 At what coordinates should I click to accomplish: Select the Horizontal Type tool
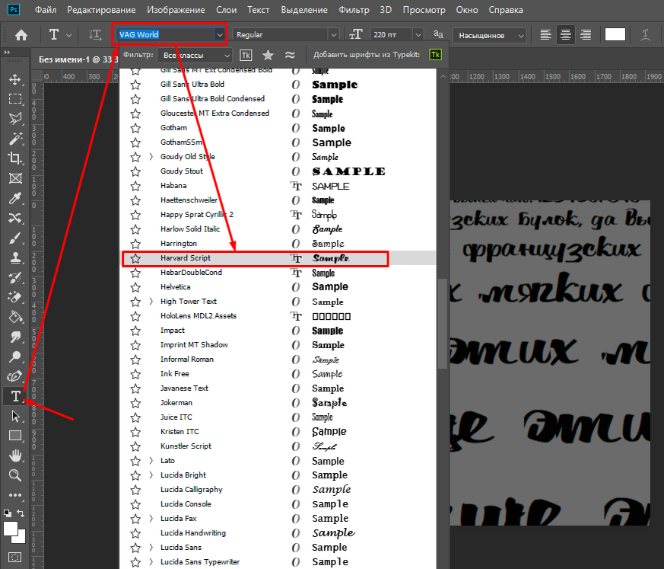pos(15,396)
